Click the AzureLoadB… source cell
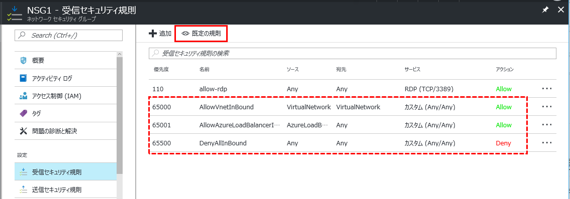Image resolution: width=570 pixels, height=199 pixels. pos(307,125)
